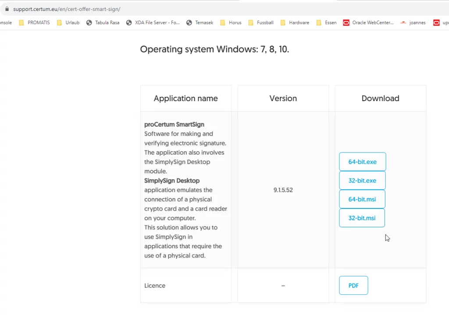The image size is (449, 317).
Task: Click the Version column header
Action: tap(283, 99)
